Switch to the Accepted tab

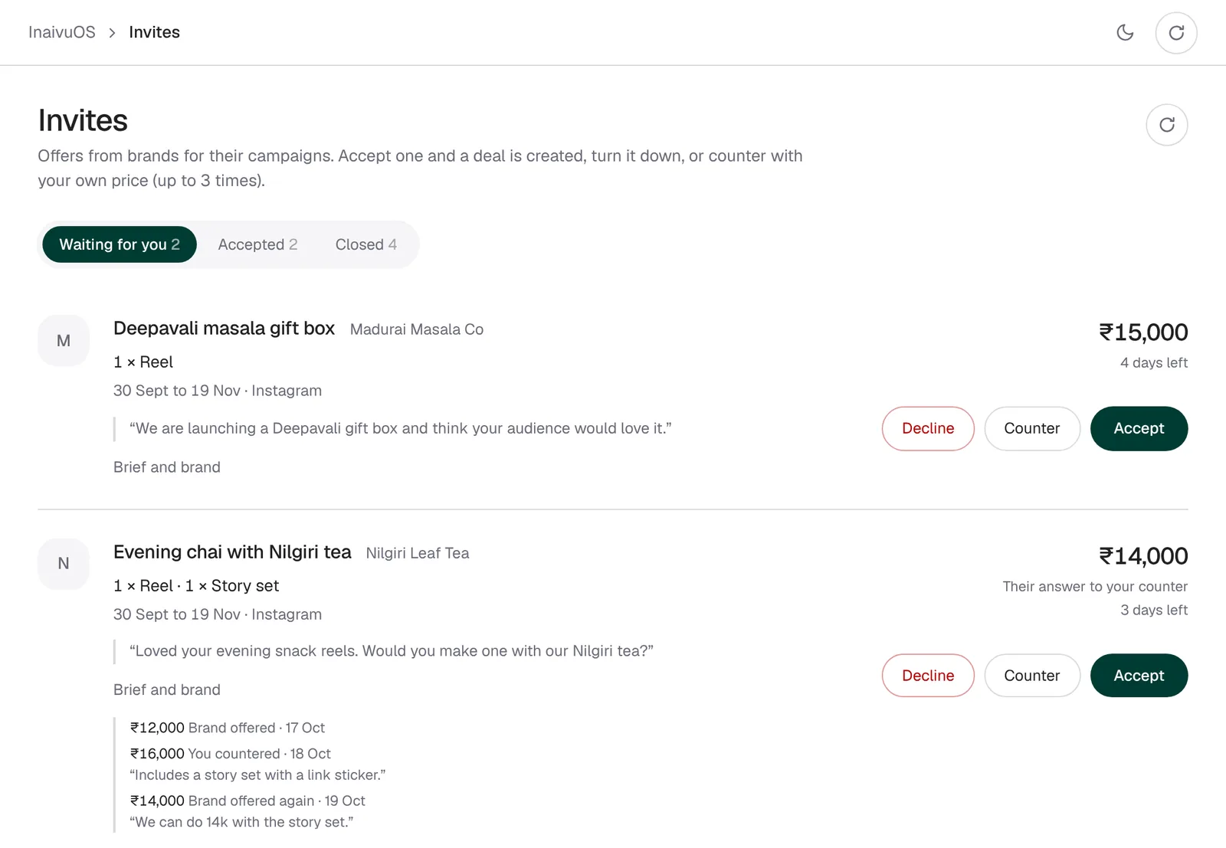pos(257,244)
